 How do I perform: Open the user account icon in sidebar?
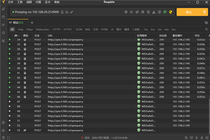pyautogui.click(x=3, y=123)
